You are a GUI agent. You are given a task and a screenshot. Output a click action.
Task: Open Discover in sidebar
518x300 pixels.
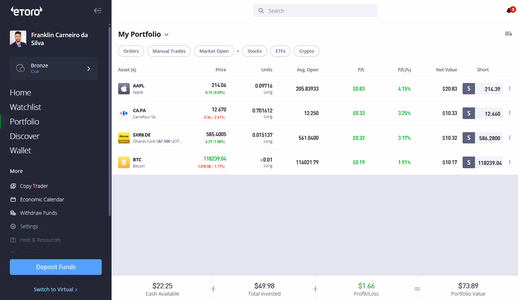(24, 136)
